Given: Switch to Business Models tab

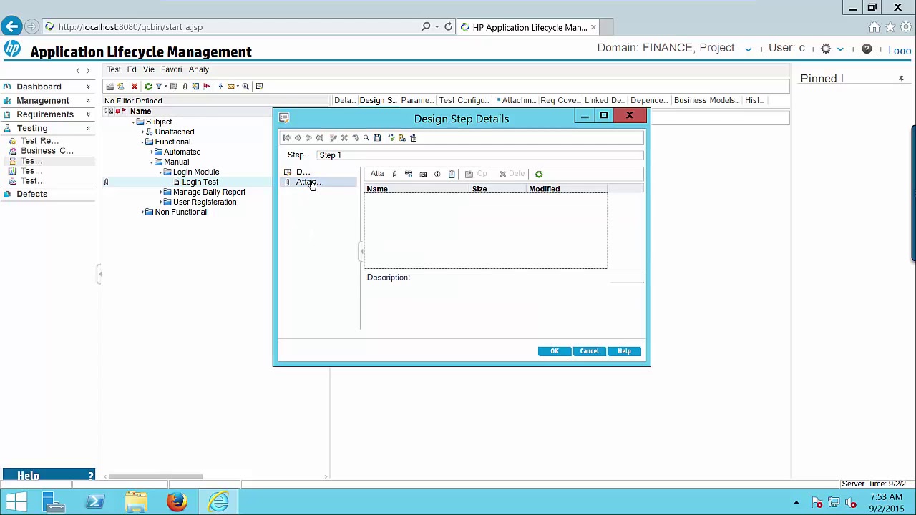Looking at the screenshot, I should coord(706,101).
